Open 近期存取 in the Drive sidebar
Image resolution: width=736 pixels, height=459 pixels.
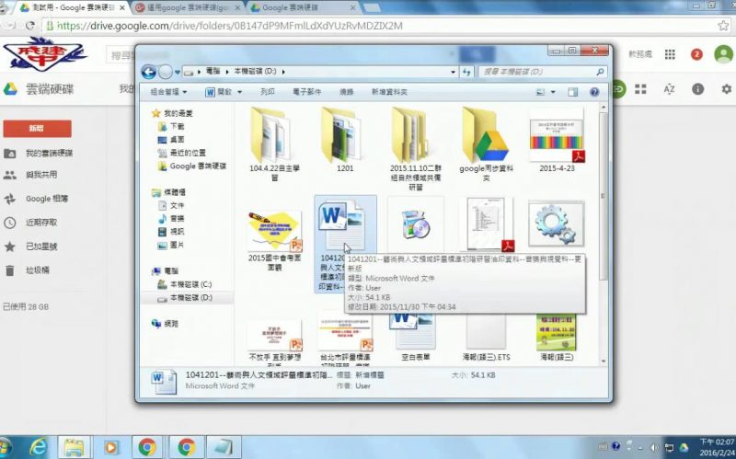tap(40, 223)
